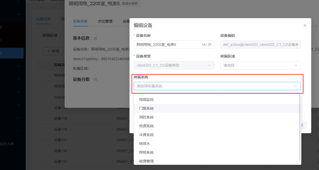Select 设备信息 tab on background page
Viewport: 319px width, 170px height.
pos(43,19)
